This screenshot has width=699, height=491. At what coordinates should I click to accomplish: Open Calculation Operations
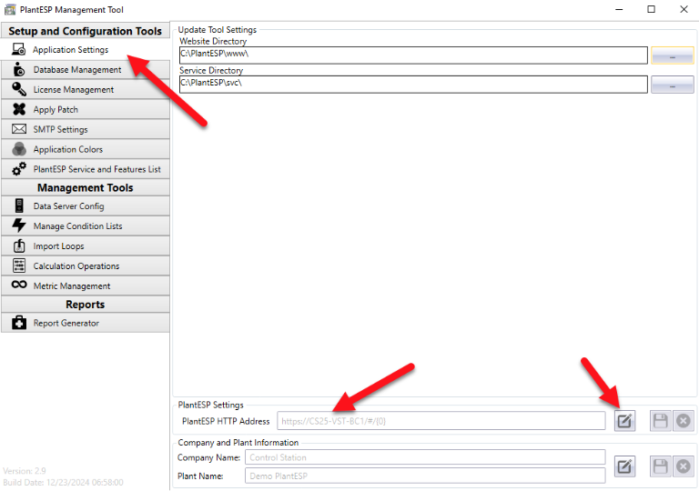(x=86, y=266)
